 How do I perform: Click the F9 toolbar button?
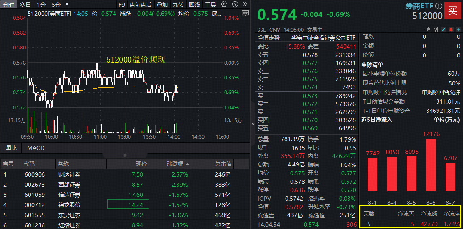121,4
